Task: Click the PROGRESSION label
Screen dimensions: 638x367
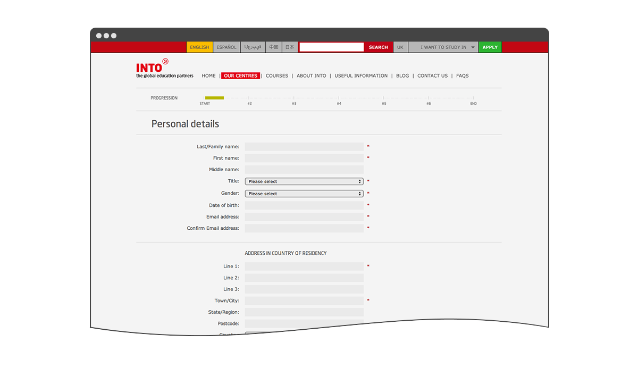Action: coord(164,98)
